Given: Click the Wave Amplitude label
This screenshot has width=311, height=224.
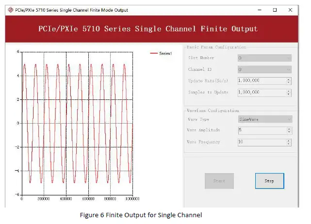Looking at the screenshot, I should [203, 130].
